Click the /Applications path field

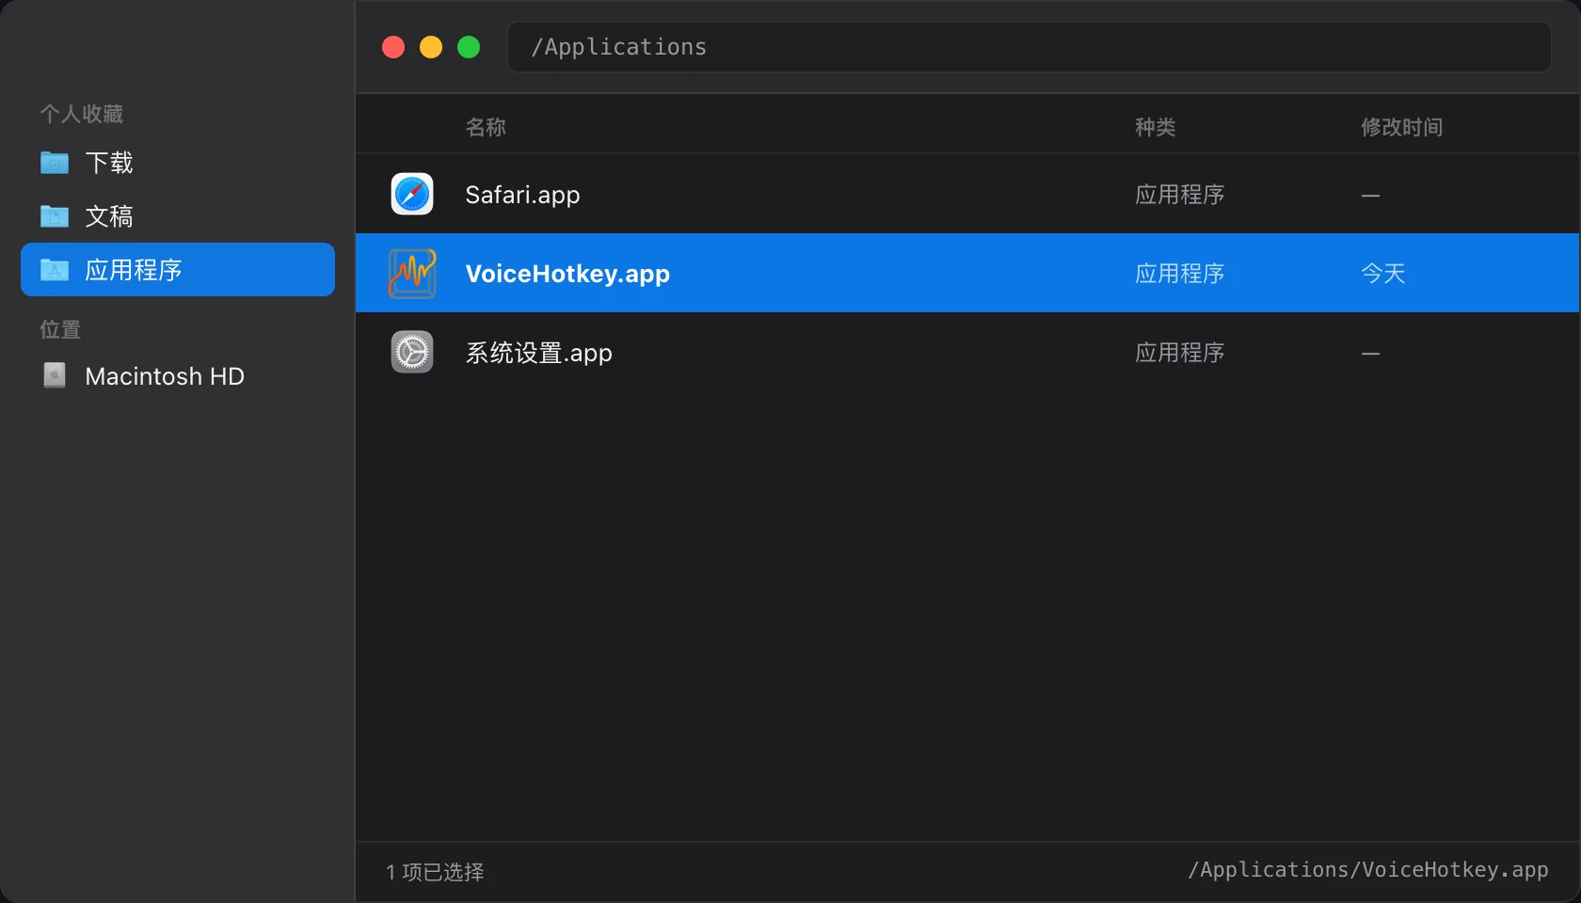pos(1030,47)
